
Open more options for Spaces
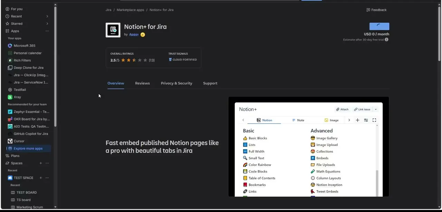coord(47,163)
